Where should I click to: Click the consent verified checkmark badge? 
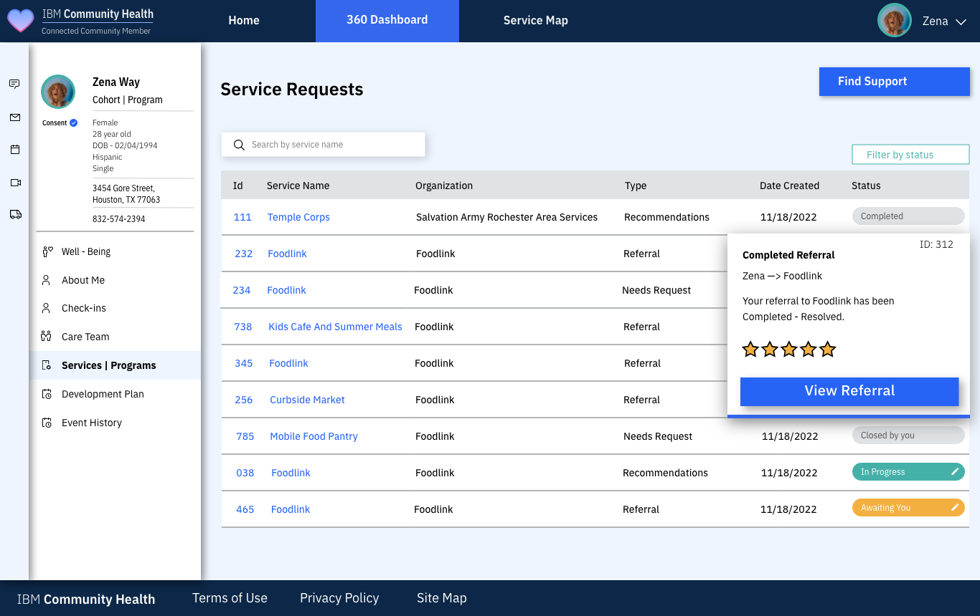73,122
